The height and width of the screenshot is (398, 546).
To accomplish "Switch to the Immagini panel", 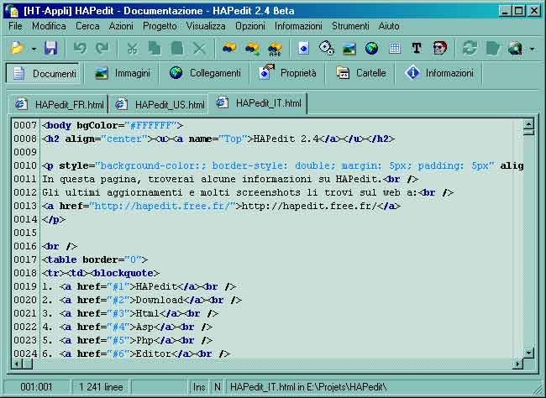I will (x=122, y=73).
